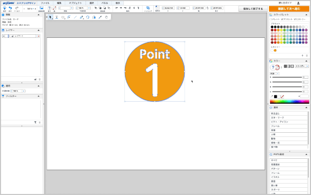The width and height of the screenshot is (311, 195).
Task: Click the gray save and exit button
Action: tap(253, 9)
